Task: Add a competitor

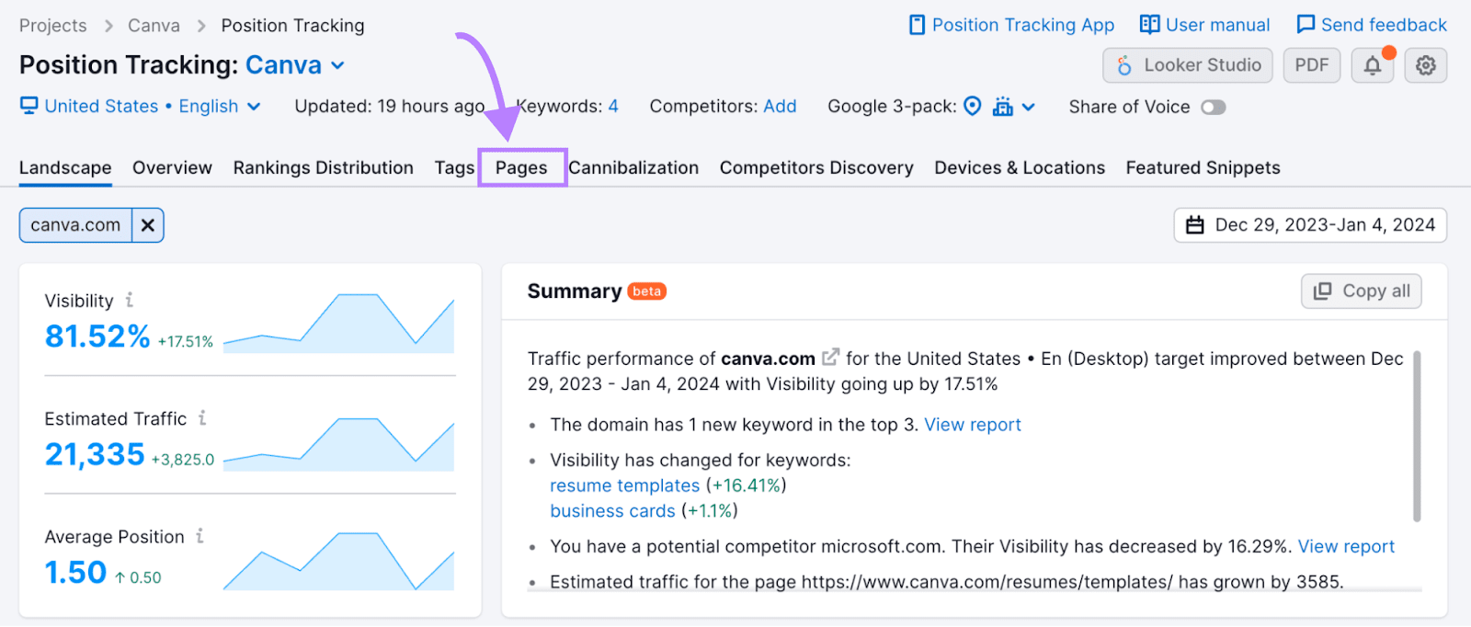Action: [780, 106]
